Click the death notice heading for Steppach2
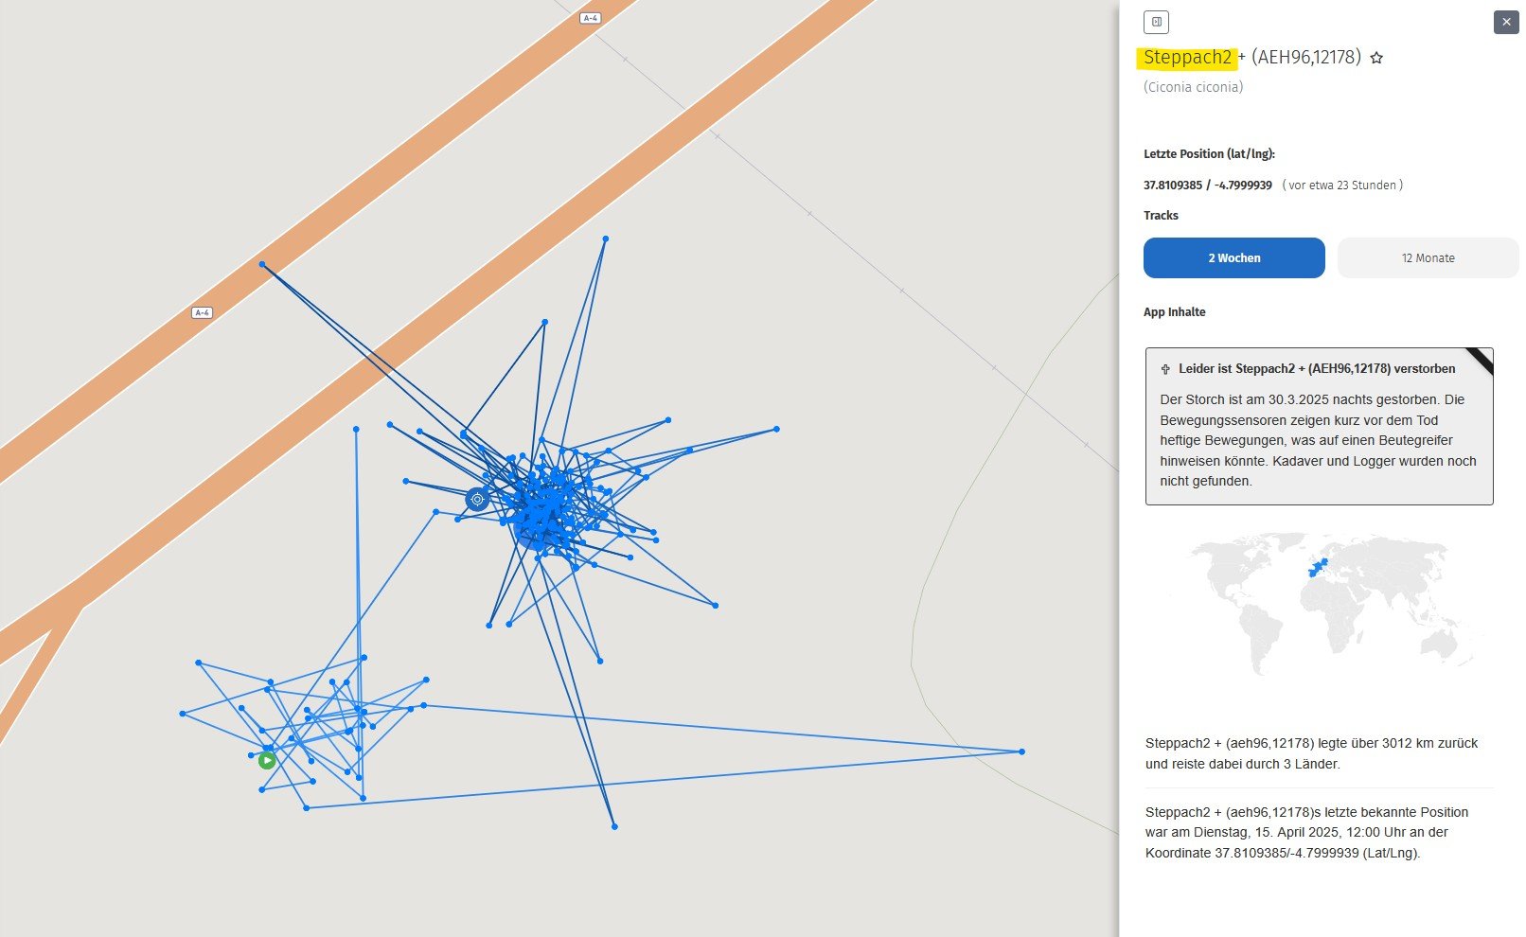 coord(1317,369)
